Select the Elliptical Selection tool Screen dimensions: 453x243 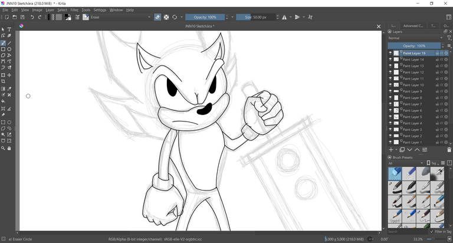pos(9,122)
